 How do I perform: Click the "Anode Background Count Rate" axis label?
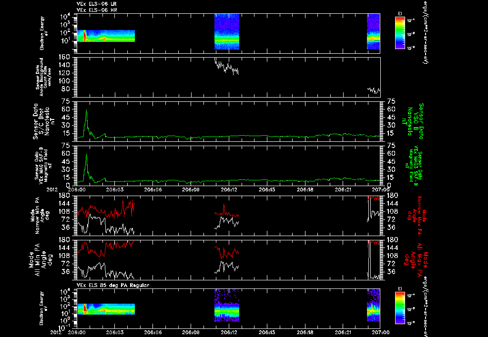tap(43, 77)
